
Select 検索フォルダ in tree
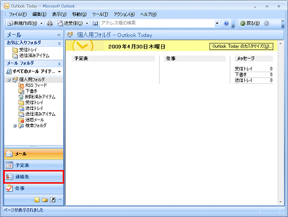pos(36,125)
